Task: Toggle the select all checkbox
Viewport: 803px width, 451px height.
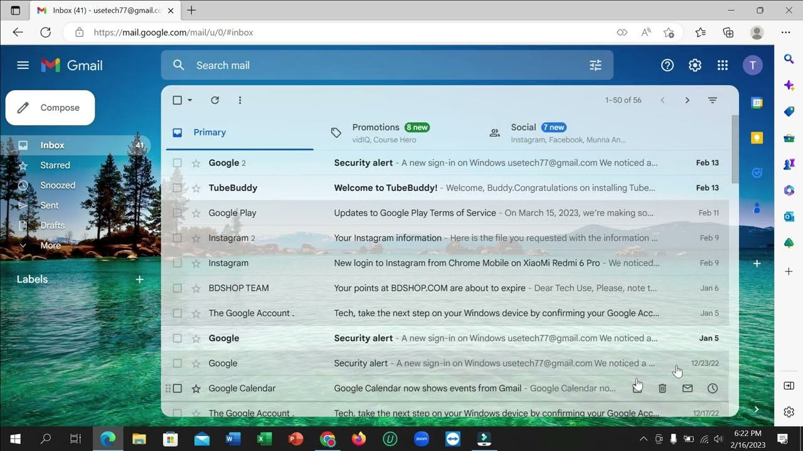Action: click(177, 100)
